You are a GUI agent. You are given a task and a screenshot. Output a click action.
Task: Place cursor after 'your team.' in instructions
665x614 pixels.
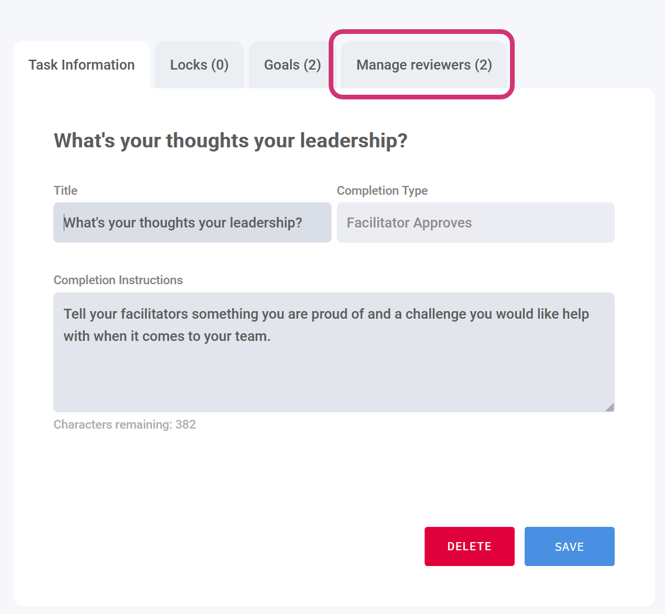pyautogui.click(x=271, y=337)
